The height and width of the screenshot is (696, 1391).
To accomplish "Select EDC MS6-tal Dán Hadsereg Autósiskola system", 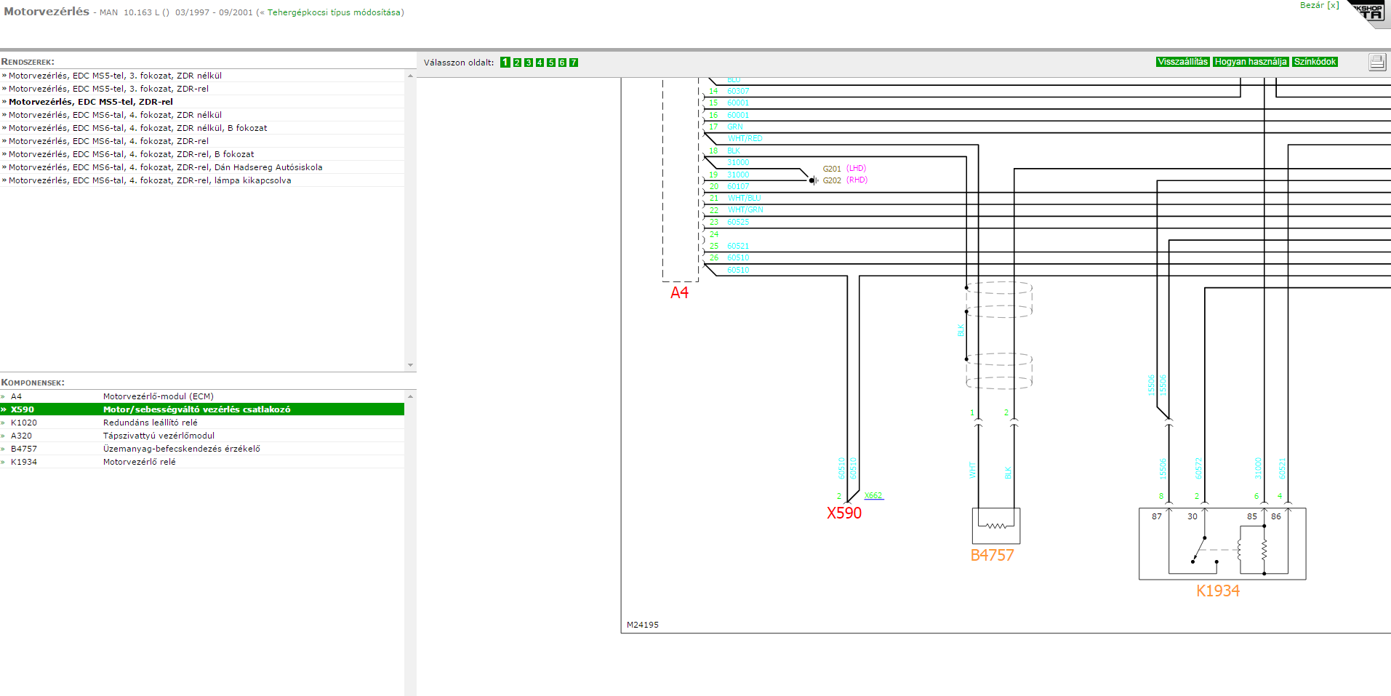I will click(x=165, y=167).
